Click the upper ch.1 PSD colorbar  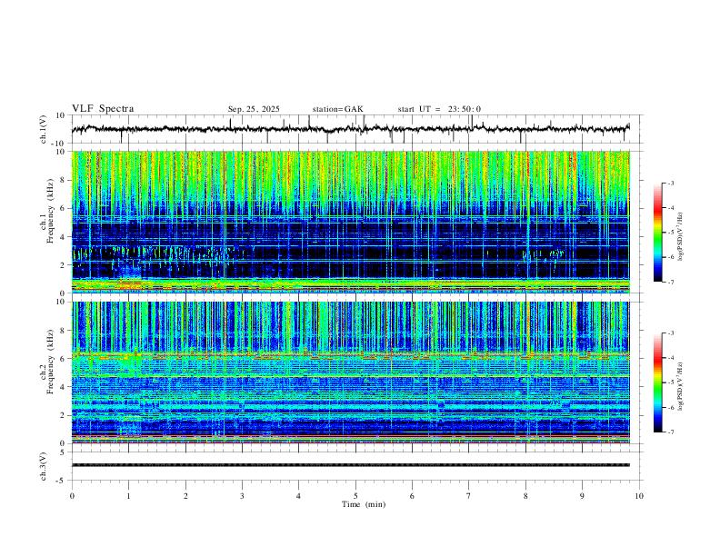657,233
